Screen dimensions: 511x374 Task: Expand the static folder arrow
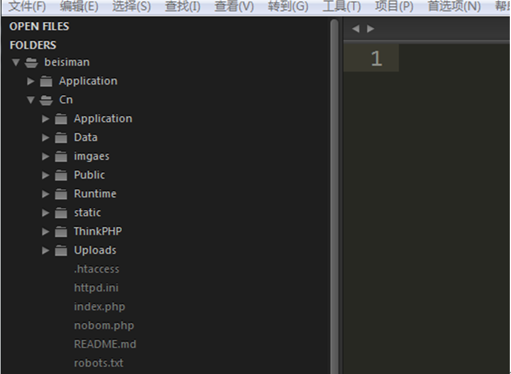coord(46,213)
